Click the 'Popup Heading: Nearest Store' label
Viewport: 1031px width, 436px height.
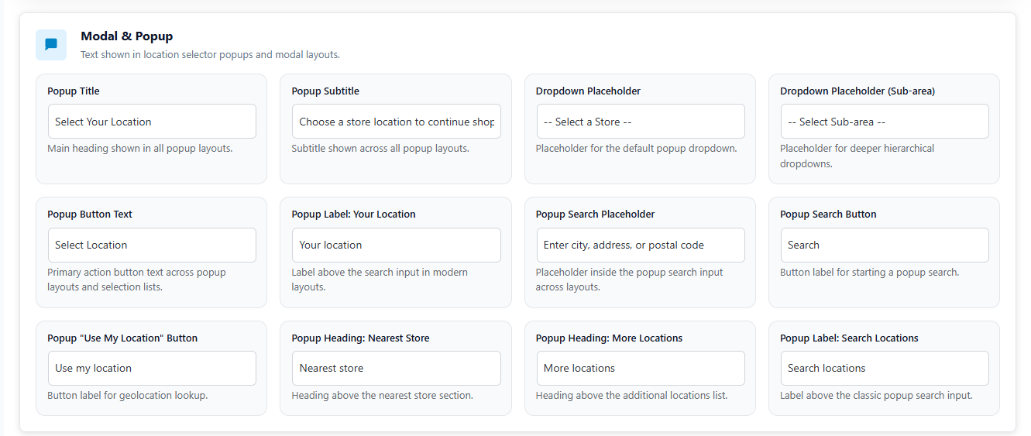pyautogui.click(x=360, y=338)
